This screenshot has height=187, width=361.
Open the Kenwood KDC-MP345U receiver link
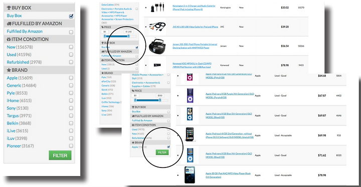pos(192,65)
